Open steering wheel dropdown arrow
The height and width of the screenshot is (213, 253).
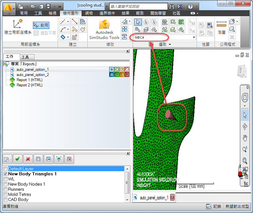(245, 106)
